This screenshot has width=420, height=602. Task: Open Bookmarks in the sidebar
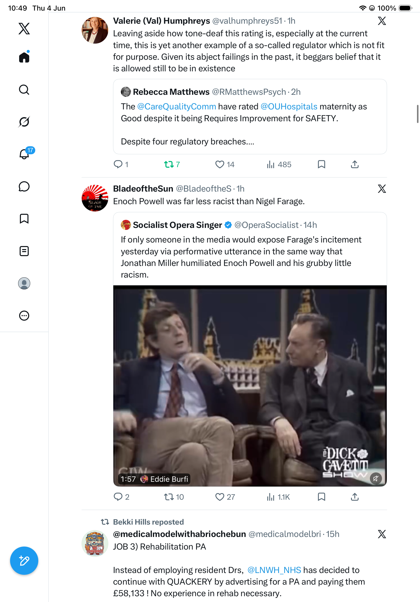[x=24, y=219]
